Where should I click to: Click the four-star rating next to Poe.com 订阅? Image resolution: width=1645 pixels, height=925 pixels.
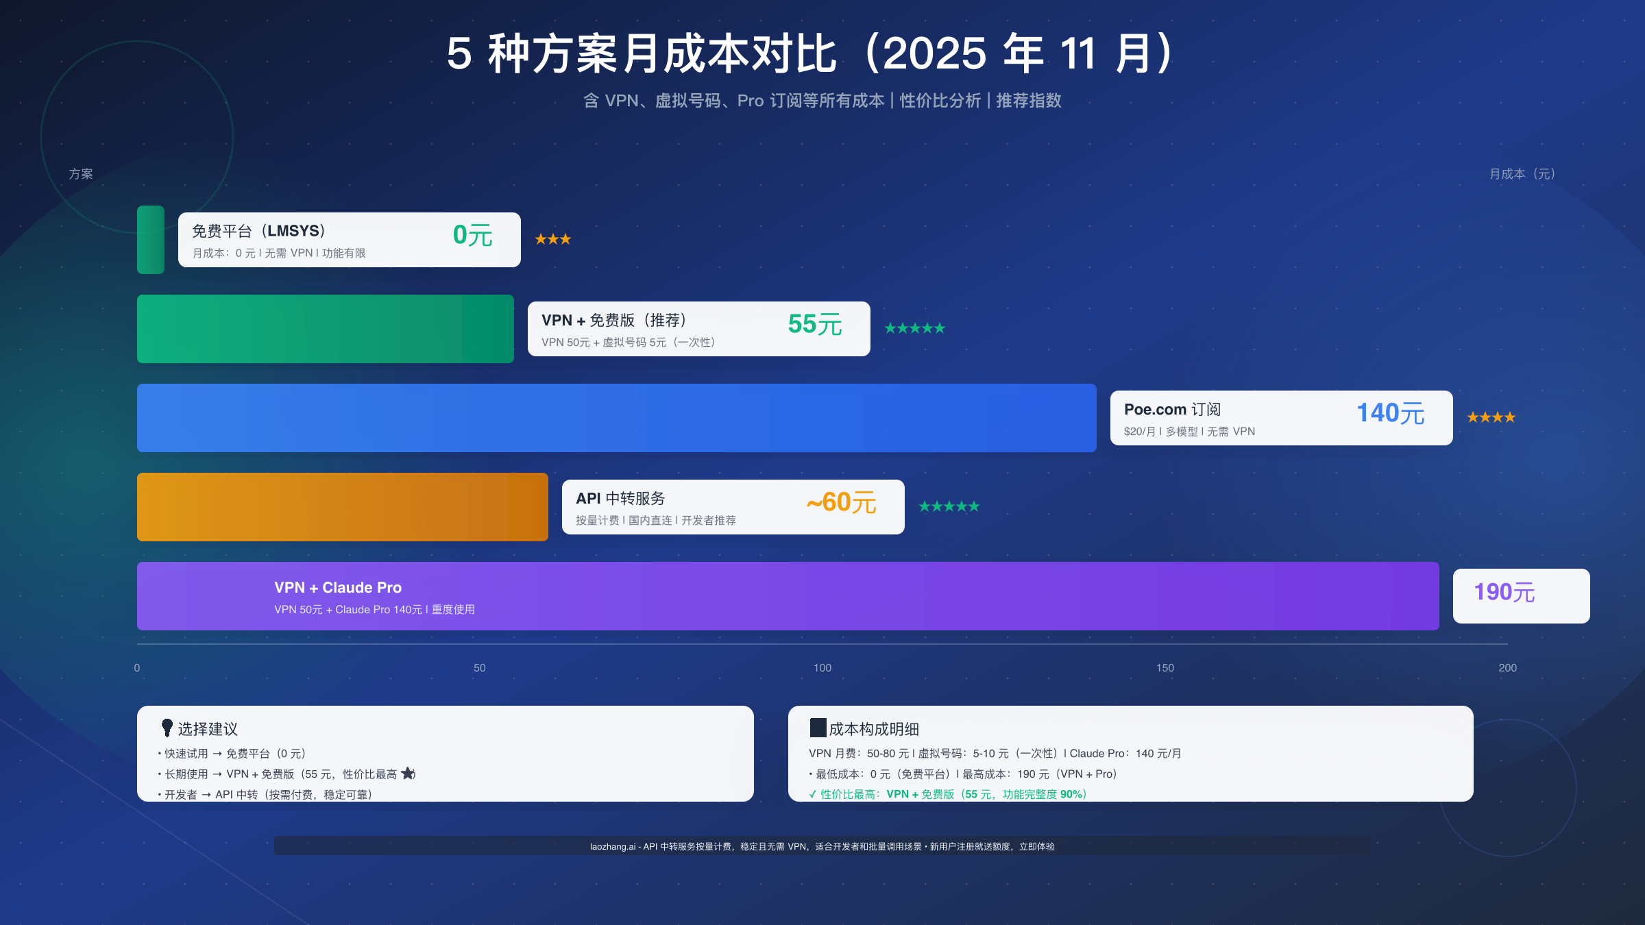(1492, 417)
